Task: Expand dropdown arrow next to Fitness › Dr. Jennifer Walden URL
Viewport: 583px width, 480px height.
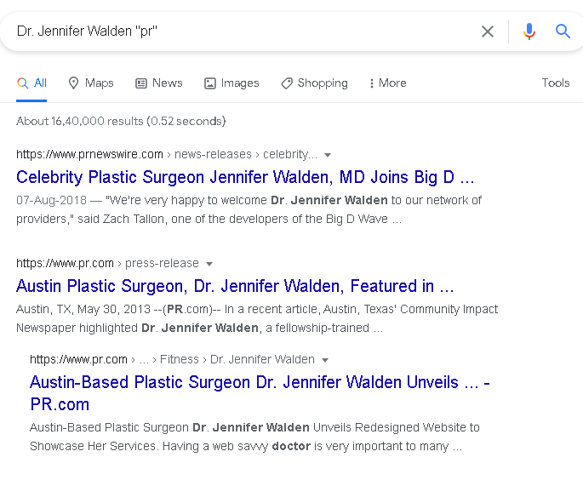Action: pos(325,360)
